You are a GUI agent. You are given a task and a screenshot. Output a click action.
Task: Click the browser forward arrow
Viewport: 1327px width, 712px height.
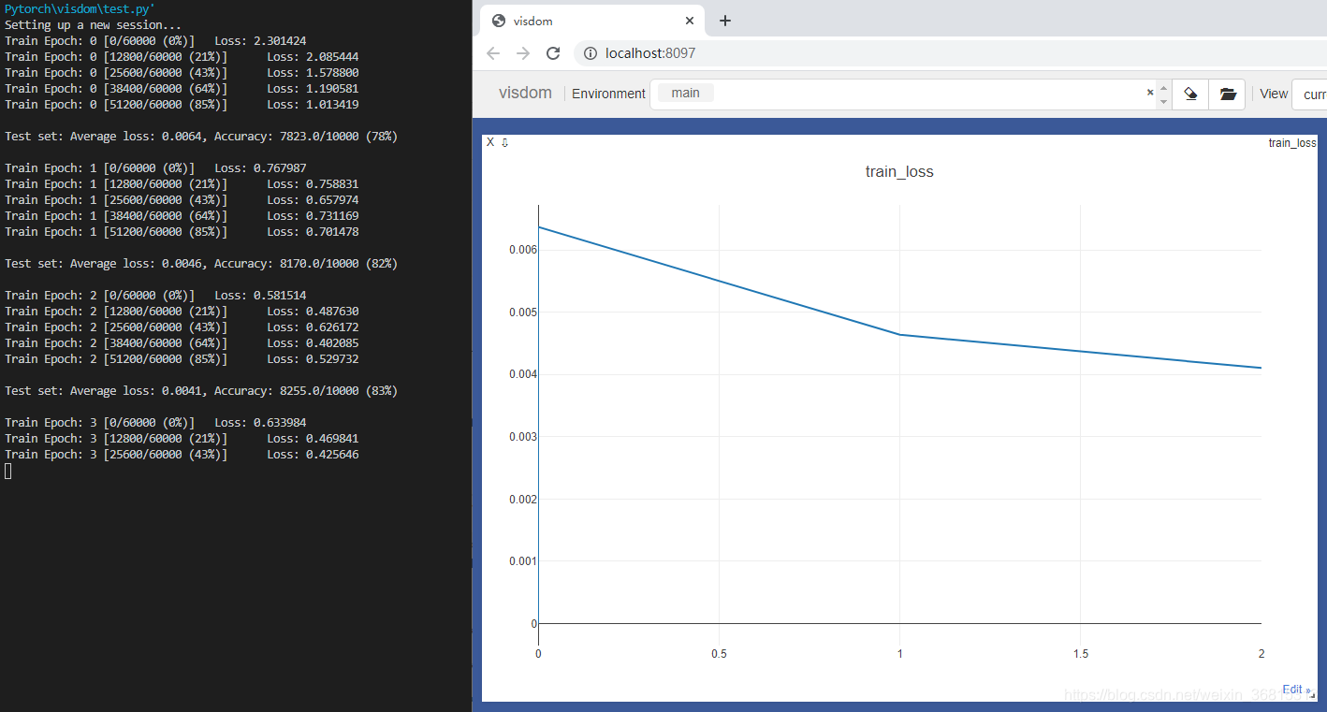coord(523,53)
